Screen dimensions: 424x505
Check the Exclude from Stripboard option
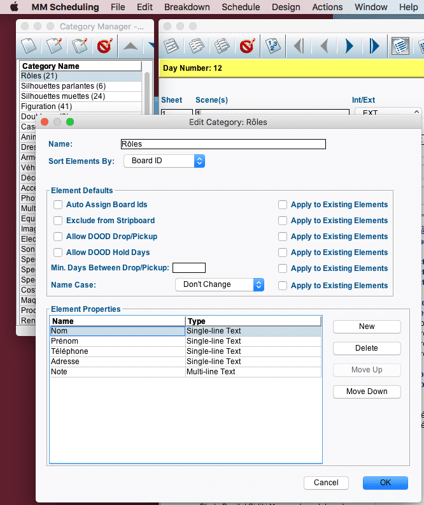58,221
